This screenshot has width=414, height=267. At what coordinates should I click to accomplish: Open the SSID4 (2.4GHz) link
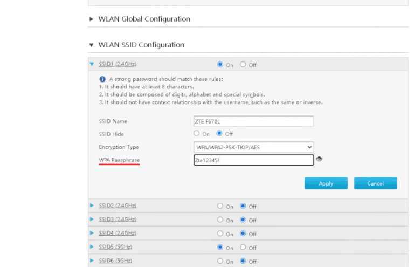[118, 233]
